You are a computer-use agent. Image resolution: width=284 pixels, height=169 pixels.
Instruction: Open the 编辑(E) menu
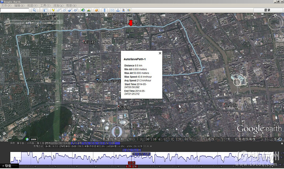(19, 5)
